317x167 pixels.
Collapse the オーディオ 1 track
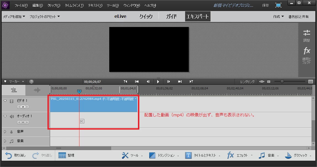[x=5, y=116]
